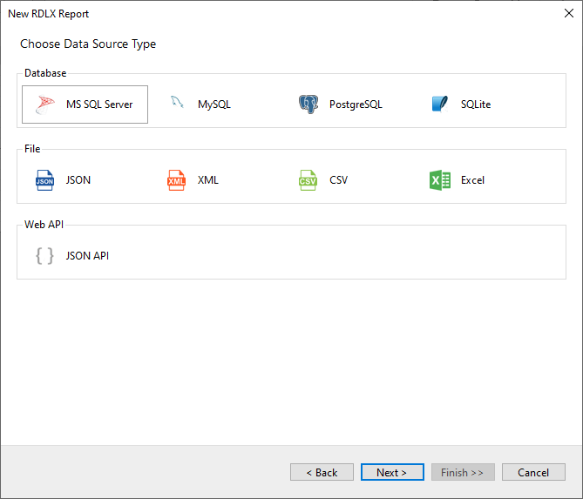
Task: Click the MySQL label
Action: tap(214, 105)
